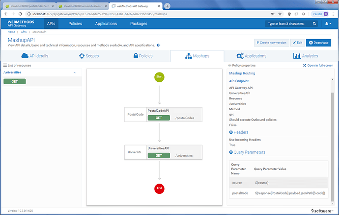Click the browser address bar
Viewport: 339px width, 215px height.
pos(149,14)
